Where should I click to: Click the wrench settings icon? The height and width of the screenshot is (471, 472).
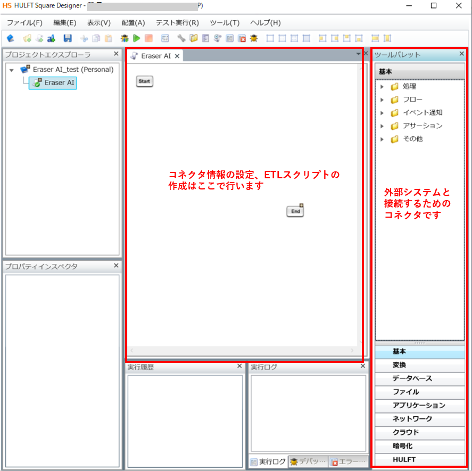(x=181, y=38)
